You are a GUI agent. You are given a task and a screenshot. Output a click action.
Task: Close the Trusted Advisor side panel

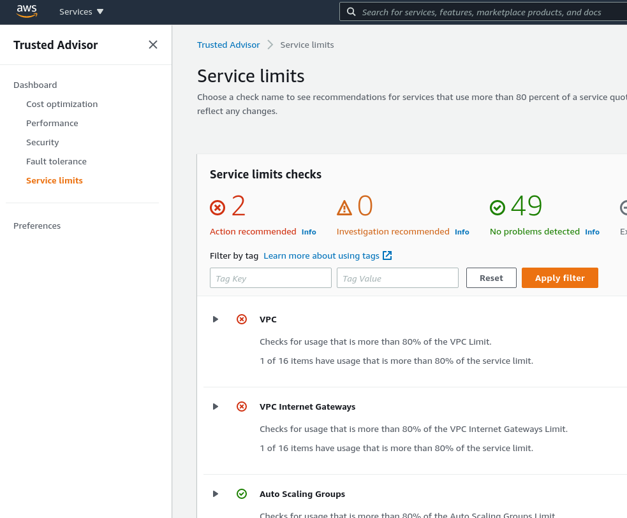click(x=152, y=45)
